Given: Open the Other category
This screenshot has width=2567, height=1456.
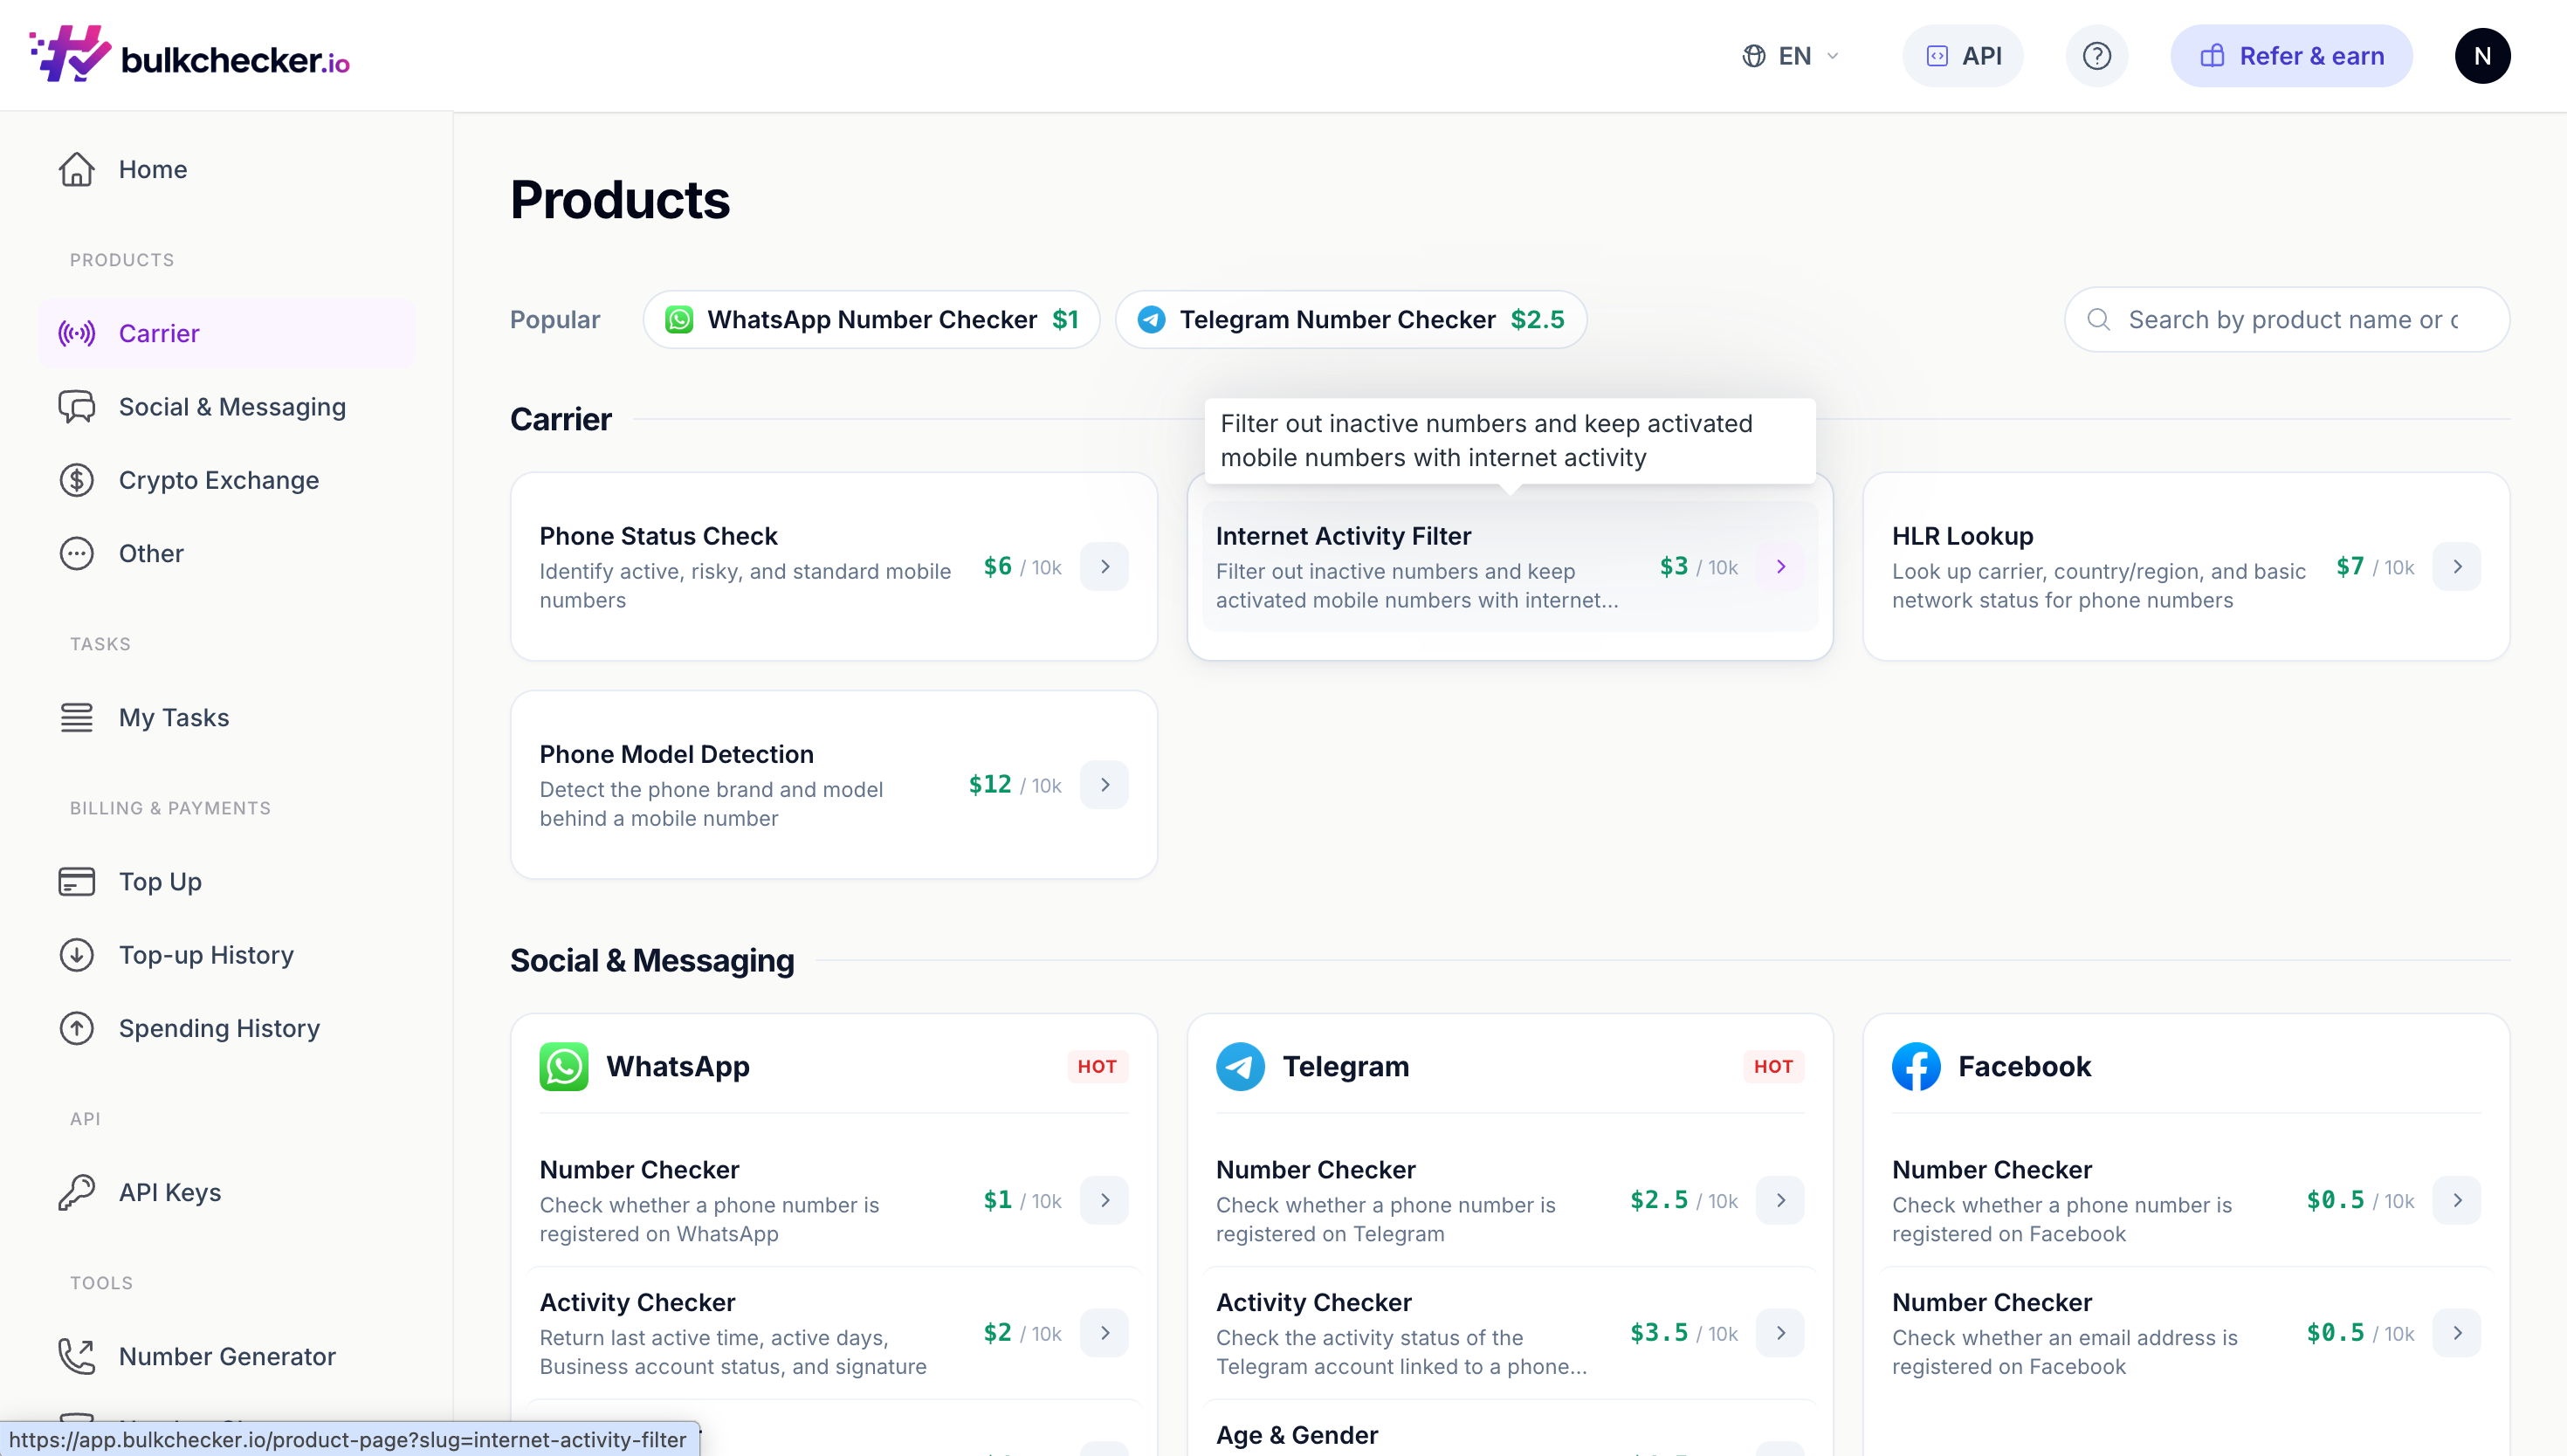Looking at the screenshot, I should [x=227, y=553].
